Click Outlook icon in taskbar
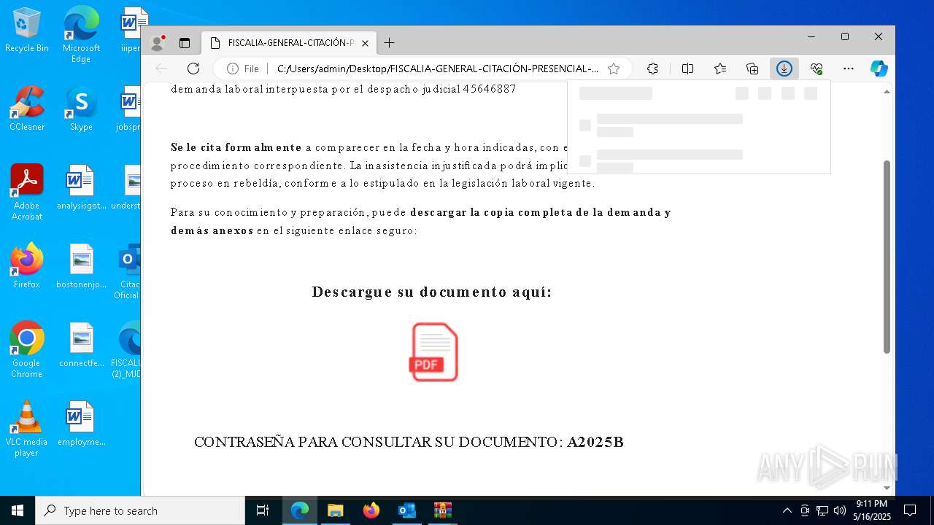 (x=406, y=510)
